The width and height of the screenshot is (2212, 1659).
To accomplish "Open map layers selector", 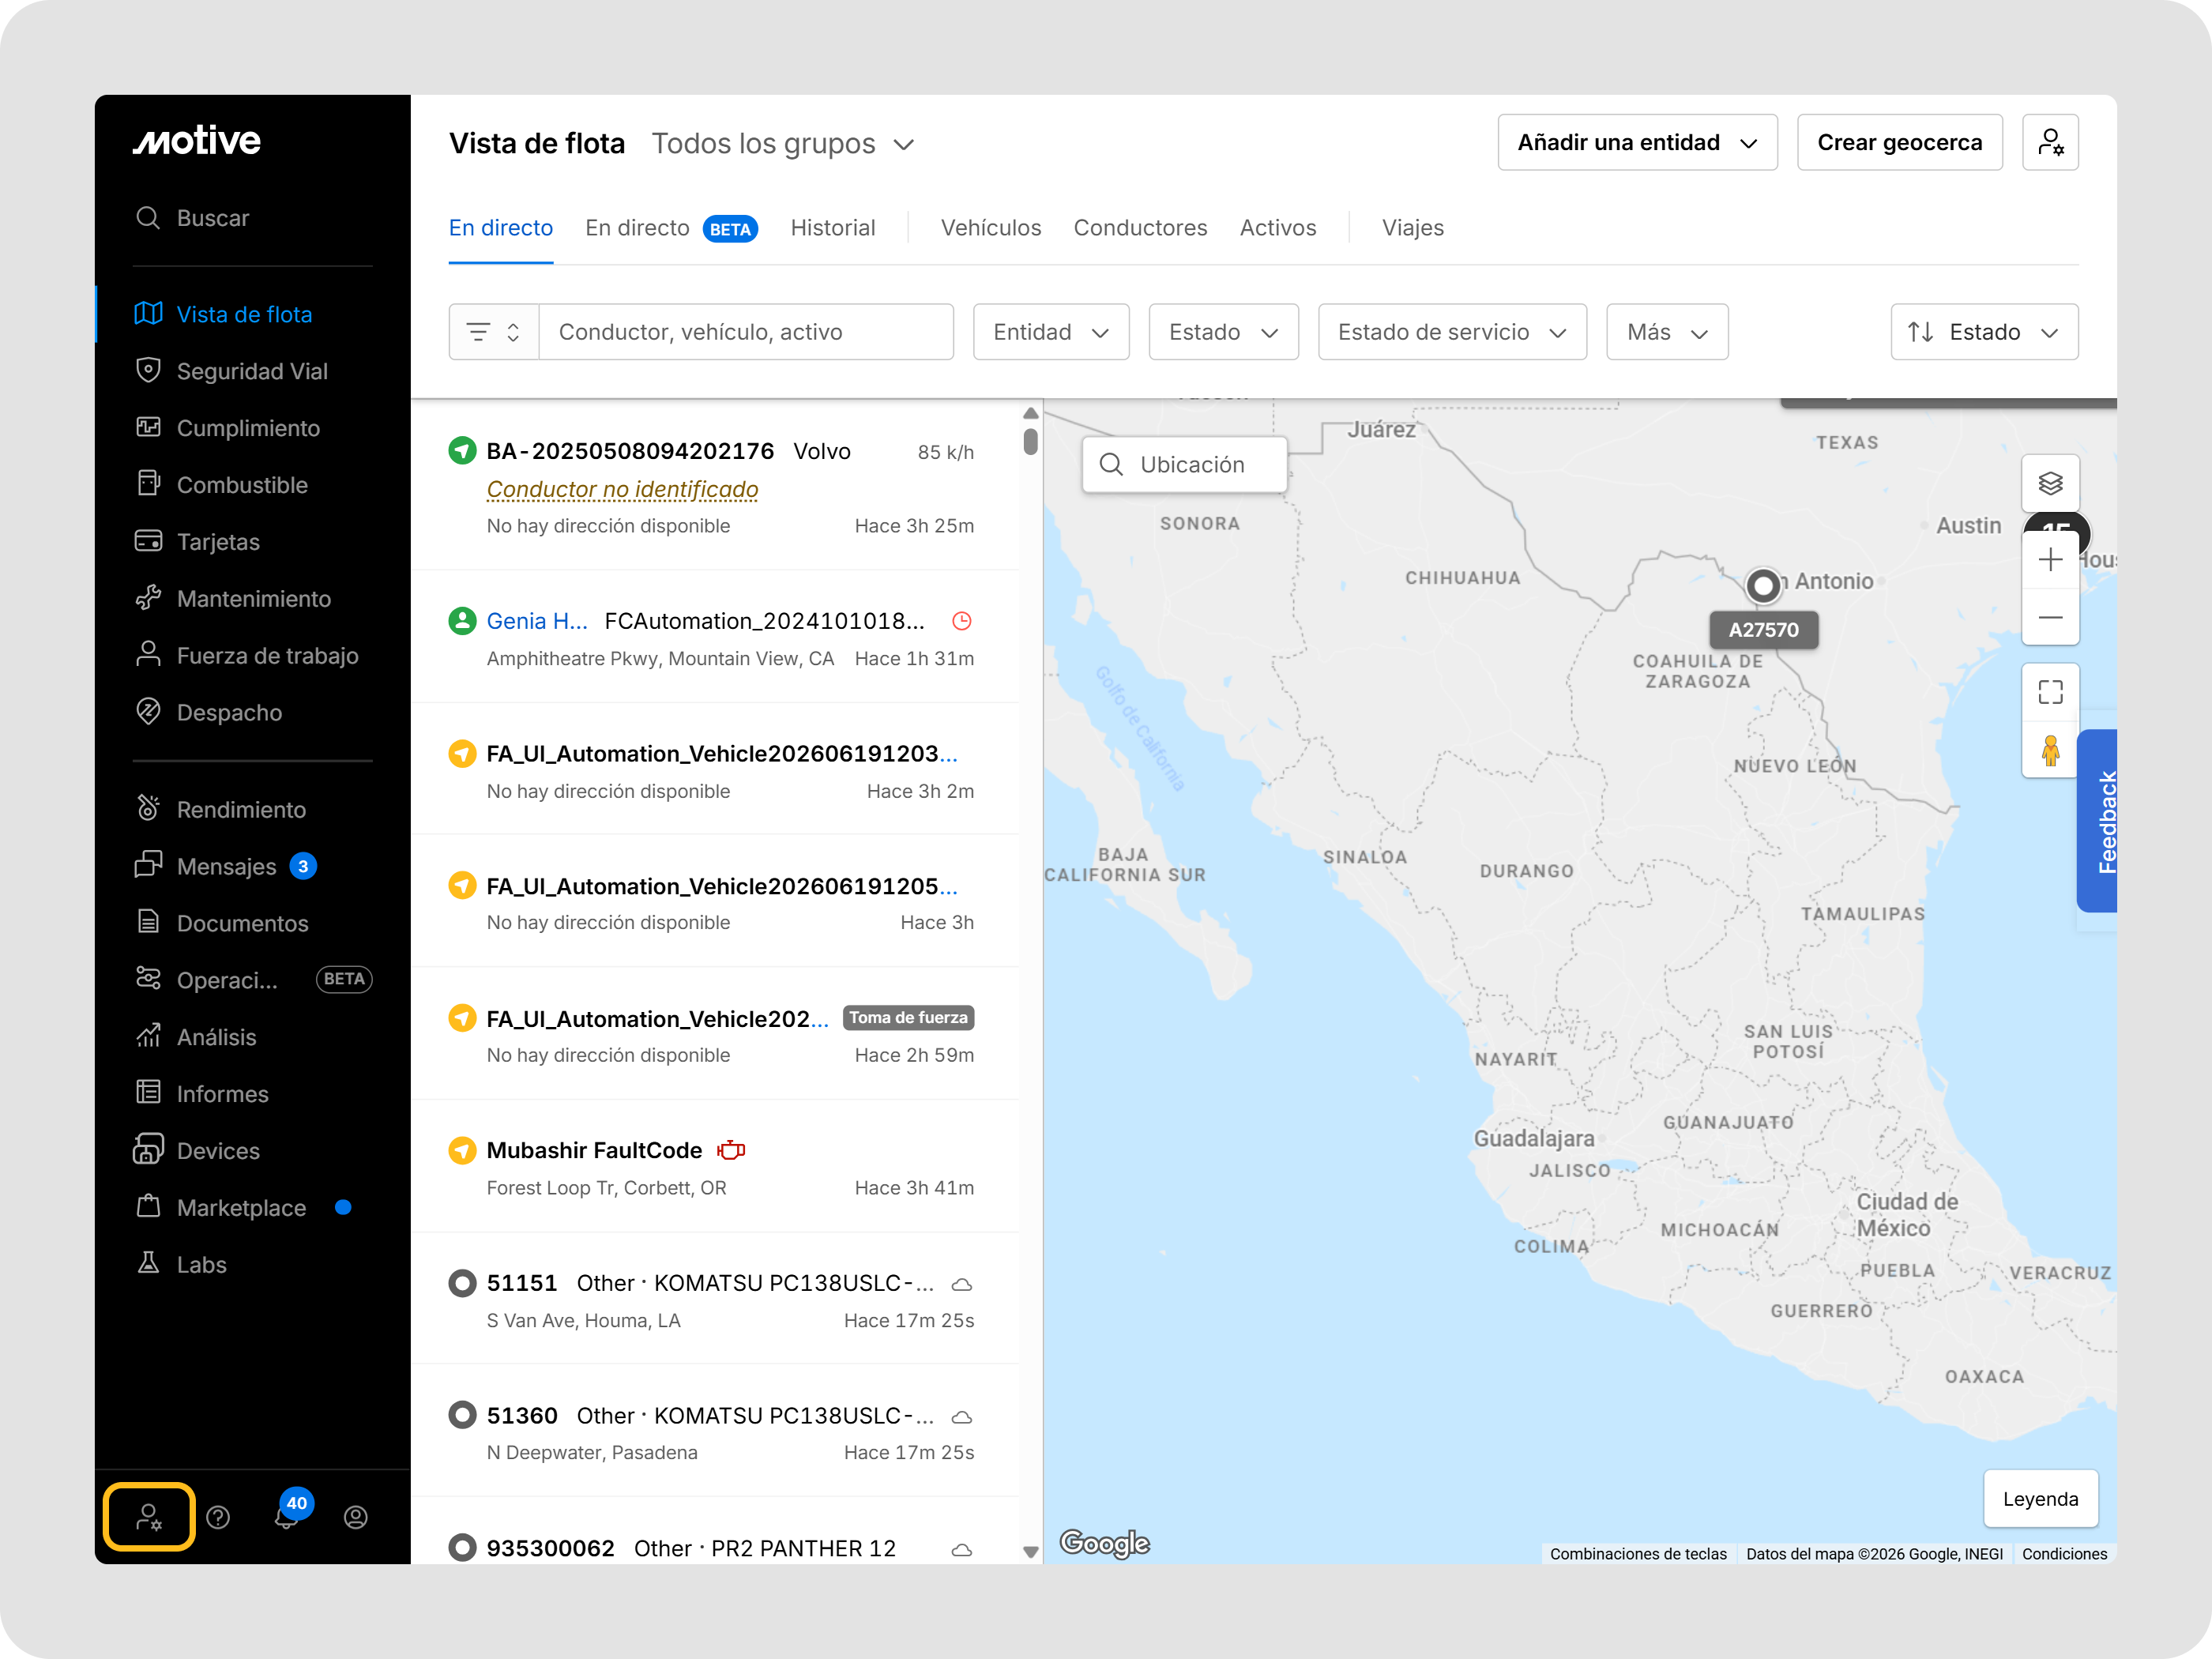I will tap(2050, 484).
